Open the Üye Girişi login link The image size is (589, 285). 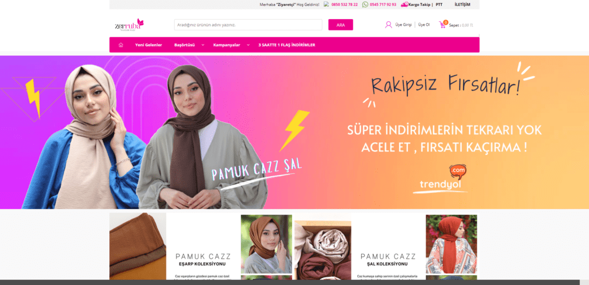[x=403, y=25]
